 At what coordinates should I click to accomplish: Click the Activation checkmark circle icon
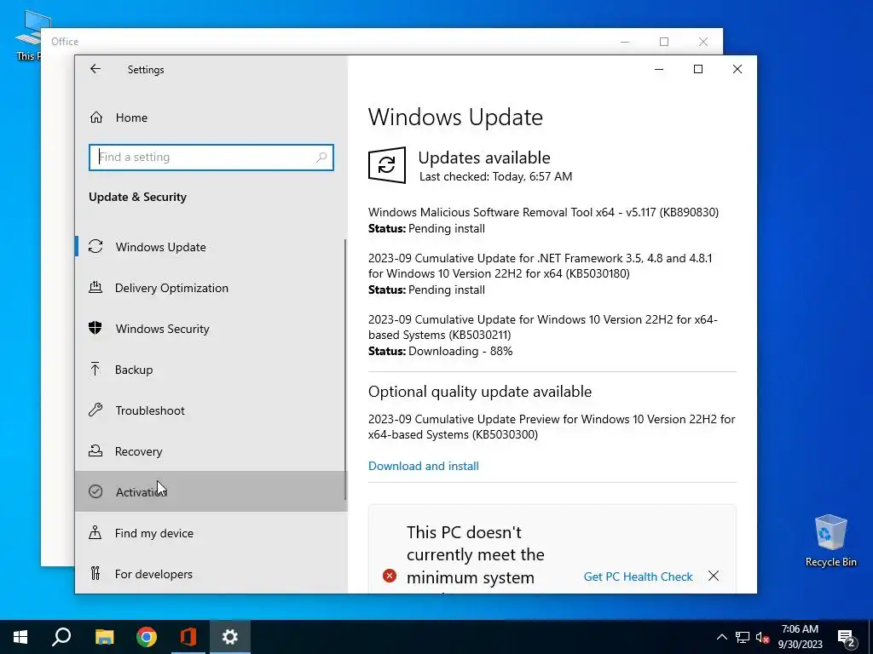coord(95,491)
